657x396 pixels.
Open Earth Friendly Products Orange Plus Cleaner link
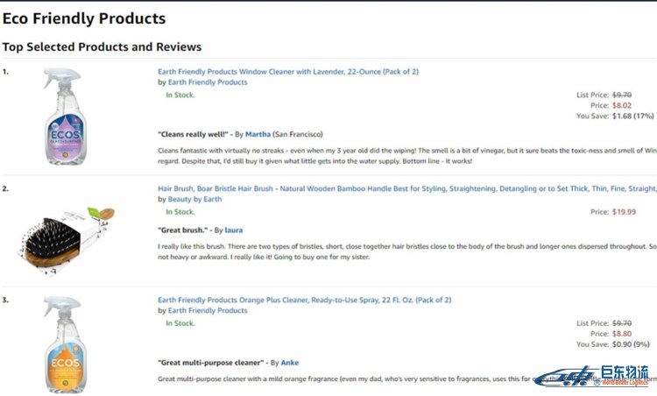coord(304,300)
